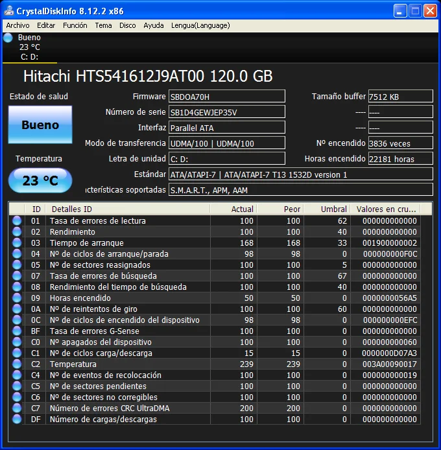Select the disk status orb in top bar
441x450 pixels.
pos(8,38)
